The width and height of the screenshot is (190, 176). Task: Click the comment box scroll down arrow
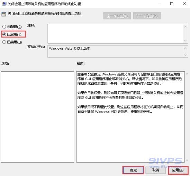tap(185, 41)
